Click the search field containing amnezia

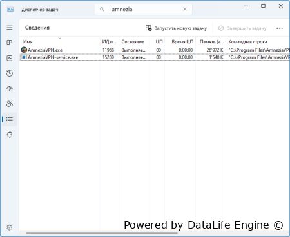(x=143, y=9)
